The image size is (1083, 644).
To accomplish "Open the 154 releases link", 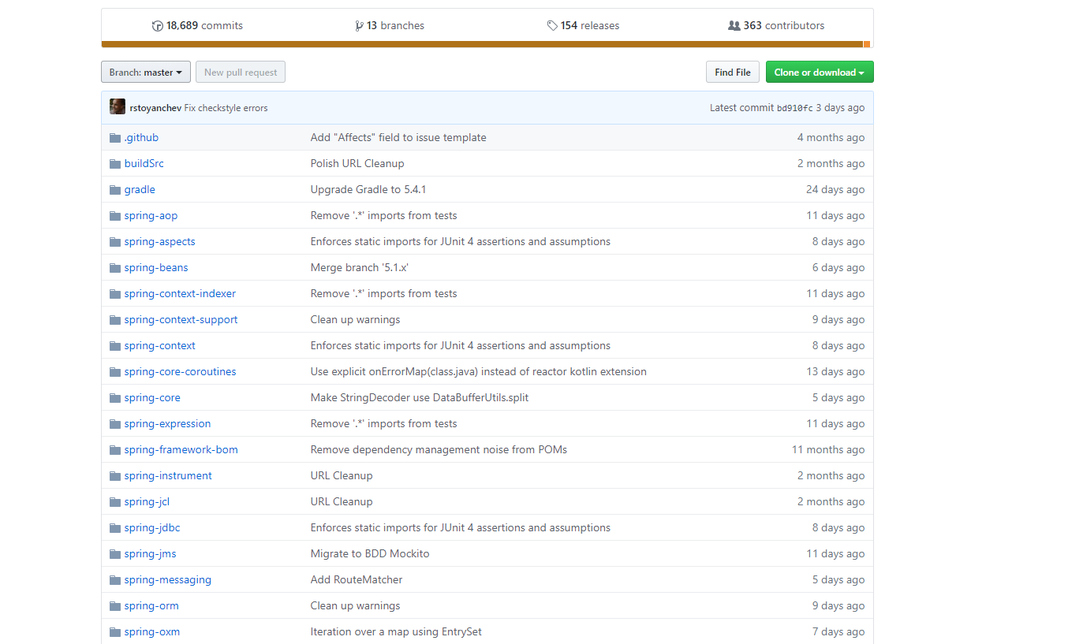I will pyautogui.click(x=583, y=26).
